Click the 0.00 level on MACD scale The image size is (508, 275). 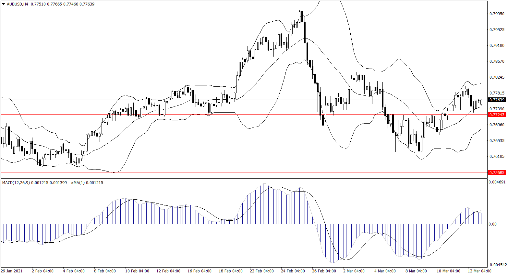[492, 224]
